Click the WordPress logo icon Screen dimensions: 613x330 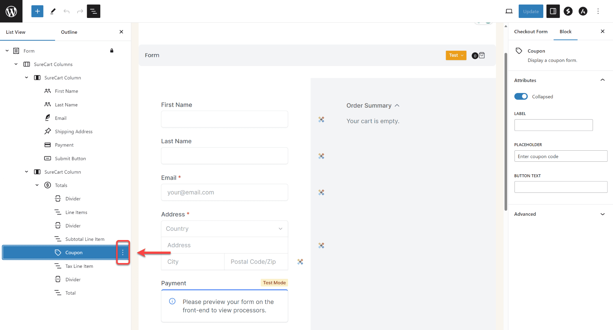11,11
